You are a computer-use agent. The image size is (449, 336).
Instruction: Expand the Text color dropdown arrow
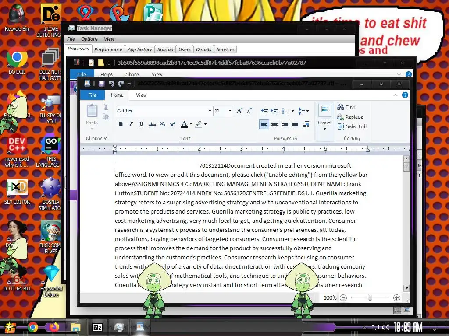pyautogui.click(x=191, y=124)
